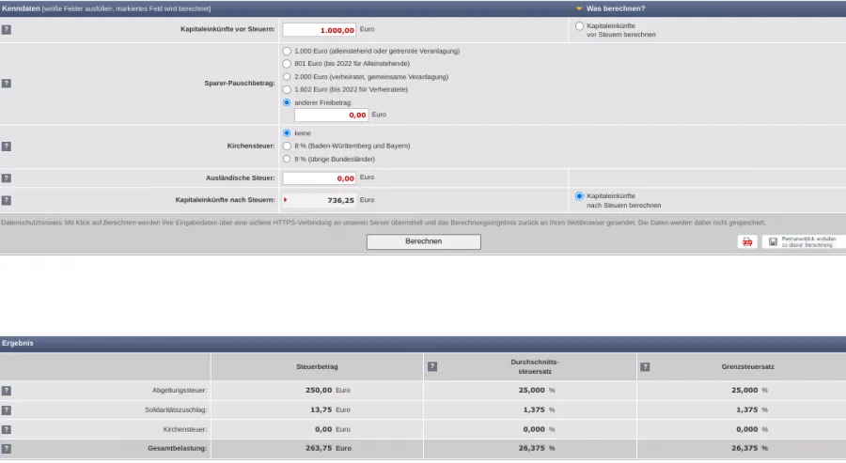Screen dimensions: 846x463
Task: Choose 2.000 Euro verheiratet option
Action: 287,76
